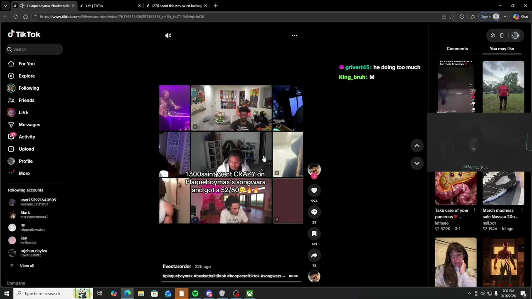
Task: Open options for March madness card
Action: tap(522, 211)
